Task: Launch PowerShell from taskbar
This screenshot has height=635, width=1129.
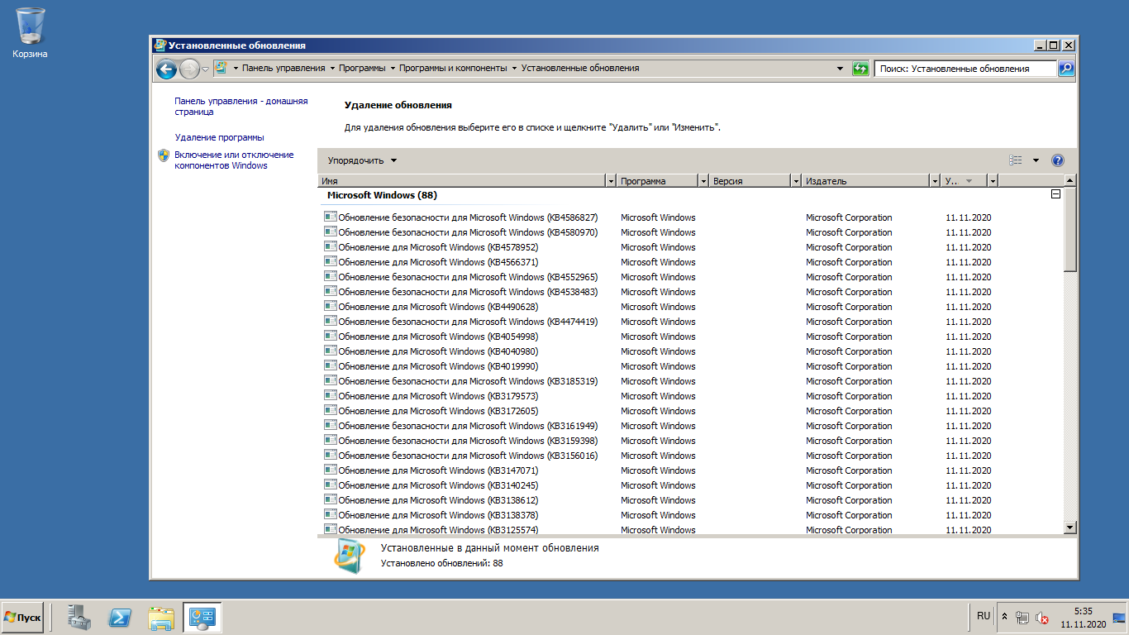Action: 121,618
